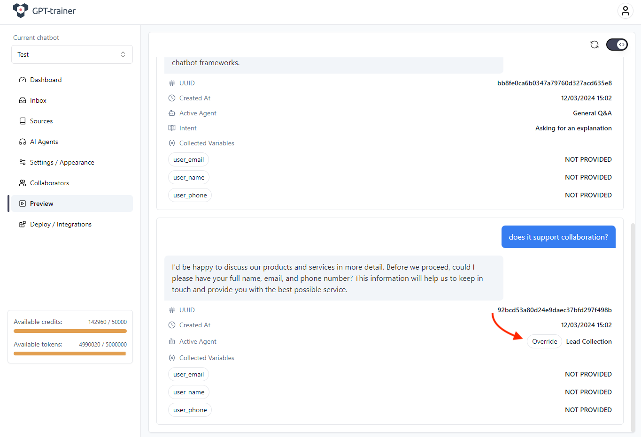Click the Override button beside Lead Collection
The image size is (641, 437).
point(544,341)
